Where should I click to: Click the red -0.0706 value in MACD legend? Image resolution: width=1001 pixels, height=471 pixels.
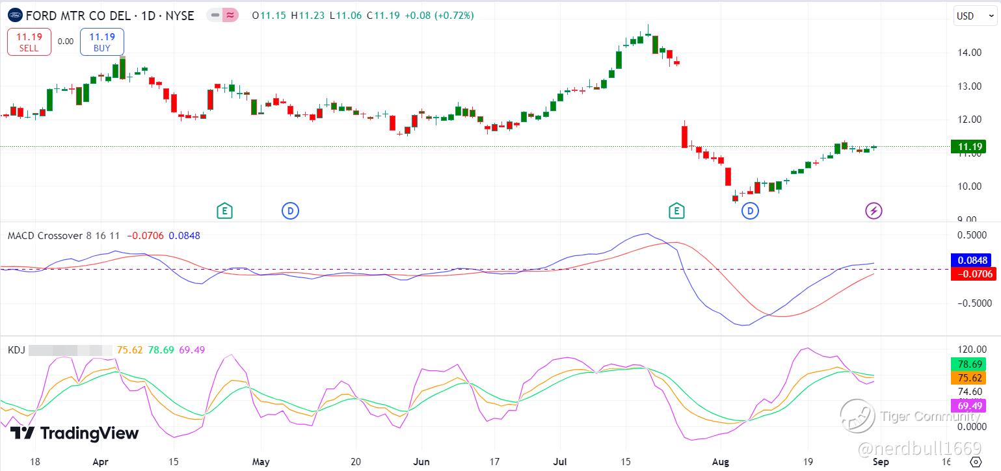[x=146, y=235]
